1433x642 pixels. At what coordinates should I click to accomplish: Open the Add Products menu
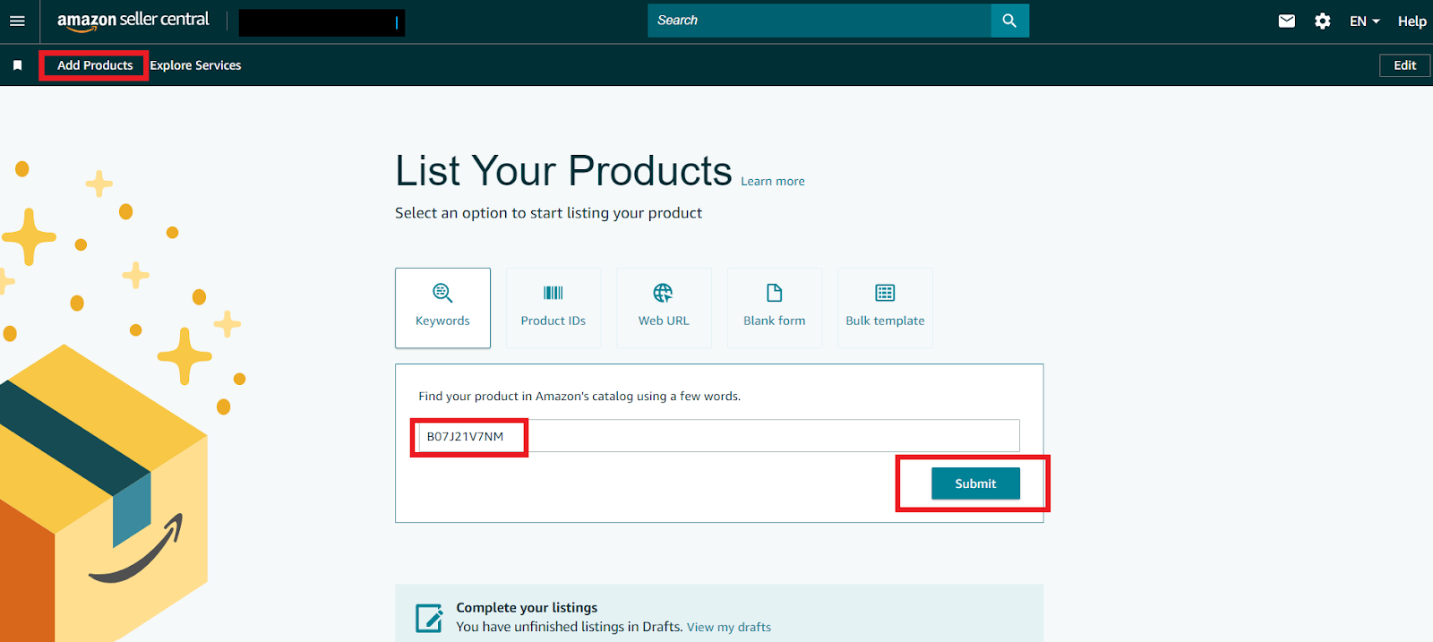tap(93, 64)
